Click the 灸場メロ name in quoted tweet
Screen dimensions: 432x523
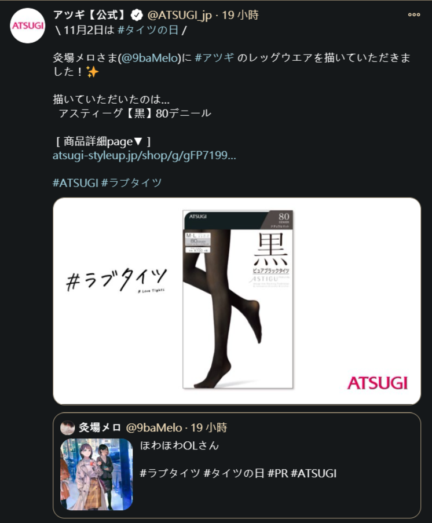[x=100, y=427]
